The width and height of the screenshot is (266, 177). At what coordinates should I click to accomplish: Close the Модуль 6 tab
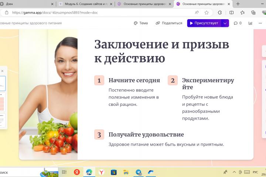click(x=111, y=4)
